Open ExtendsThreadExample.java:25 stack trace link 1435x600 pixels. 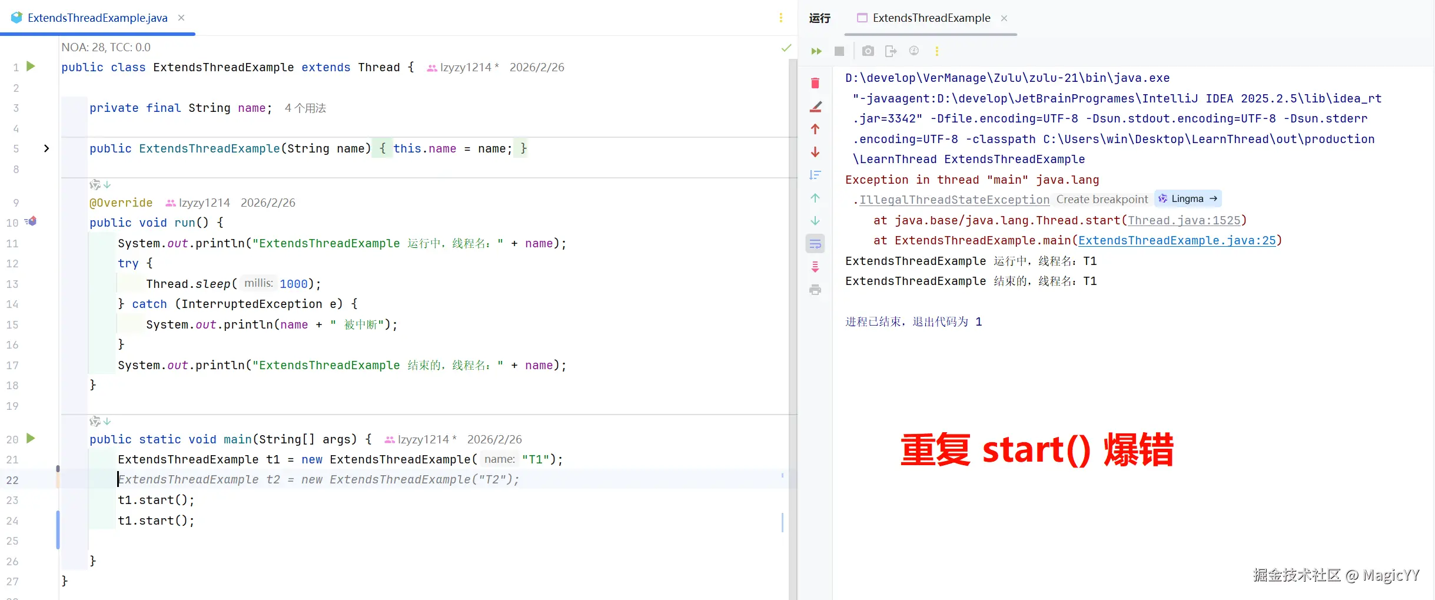[1177, 240]
